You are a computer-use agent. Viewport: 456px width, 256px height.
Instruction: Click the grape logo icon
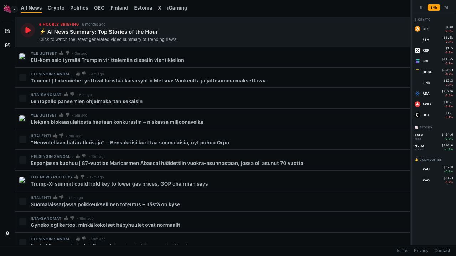click(x=7, y=9)
